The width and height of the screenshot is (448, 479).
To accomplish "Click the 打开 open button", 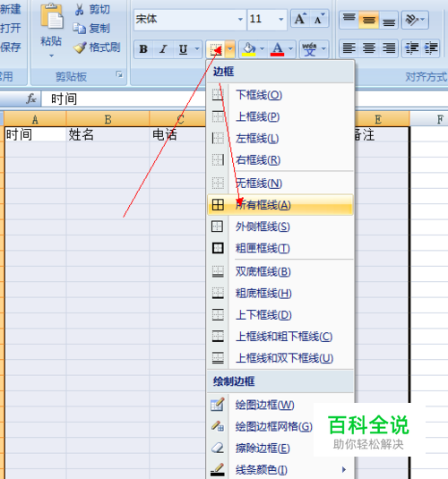I will 11,29.
